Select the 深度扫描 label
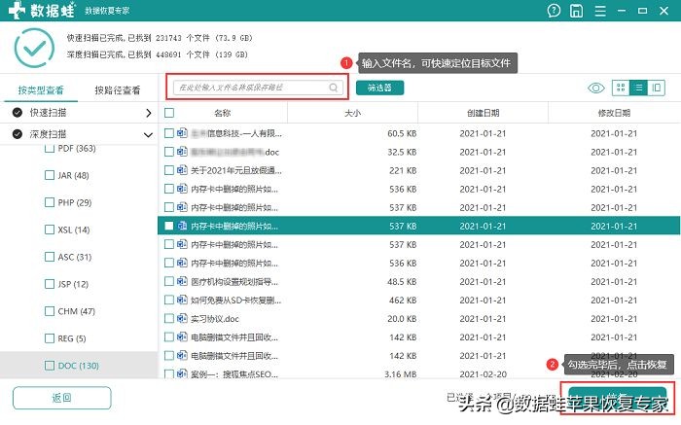Screen dimensions: 681x425 pyautogui.click(x=48, y=134)
